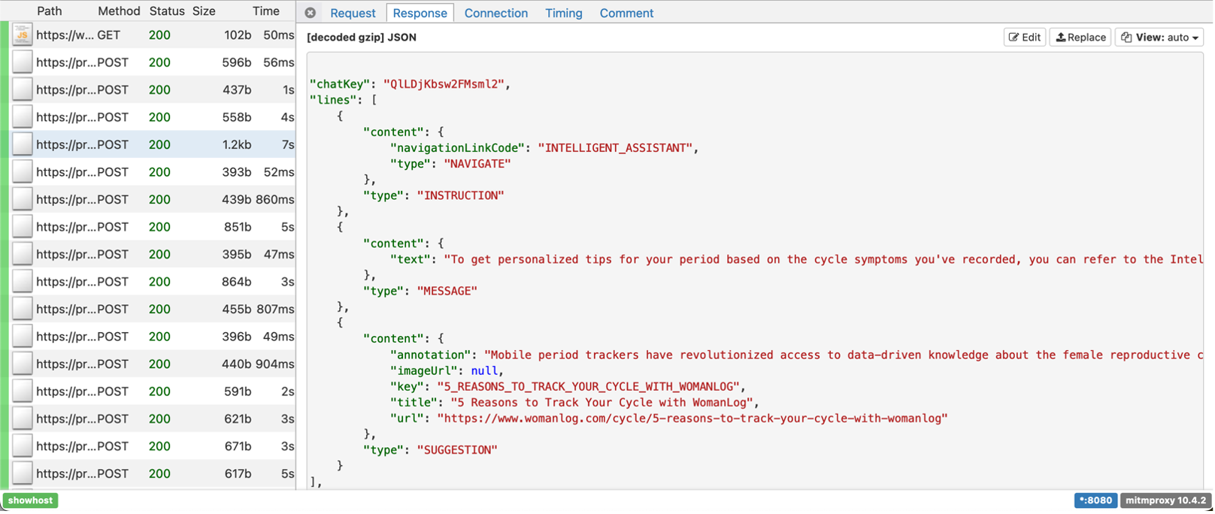Sort flows by Time column header
The height and width of the screenshot is (514, 1215).
[265, 11]
